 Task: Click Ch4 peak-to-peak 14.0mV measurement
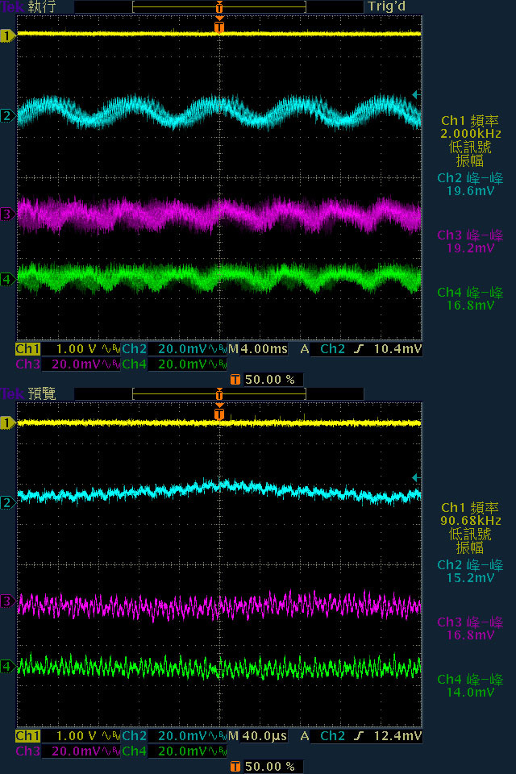point(470,685)
